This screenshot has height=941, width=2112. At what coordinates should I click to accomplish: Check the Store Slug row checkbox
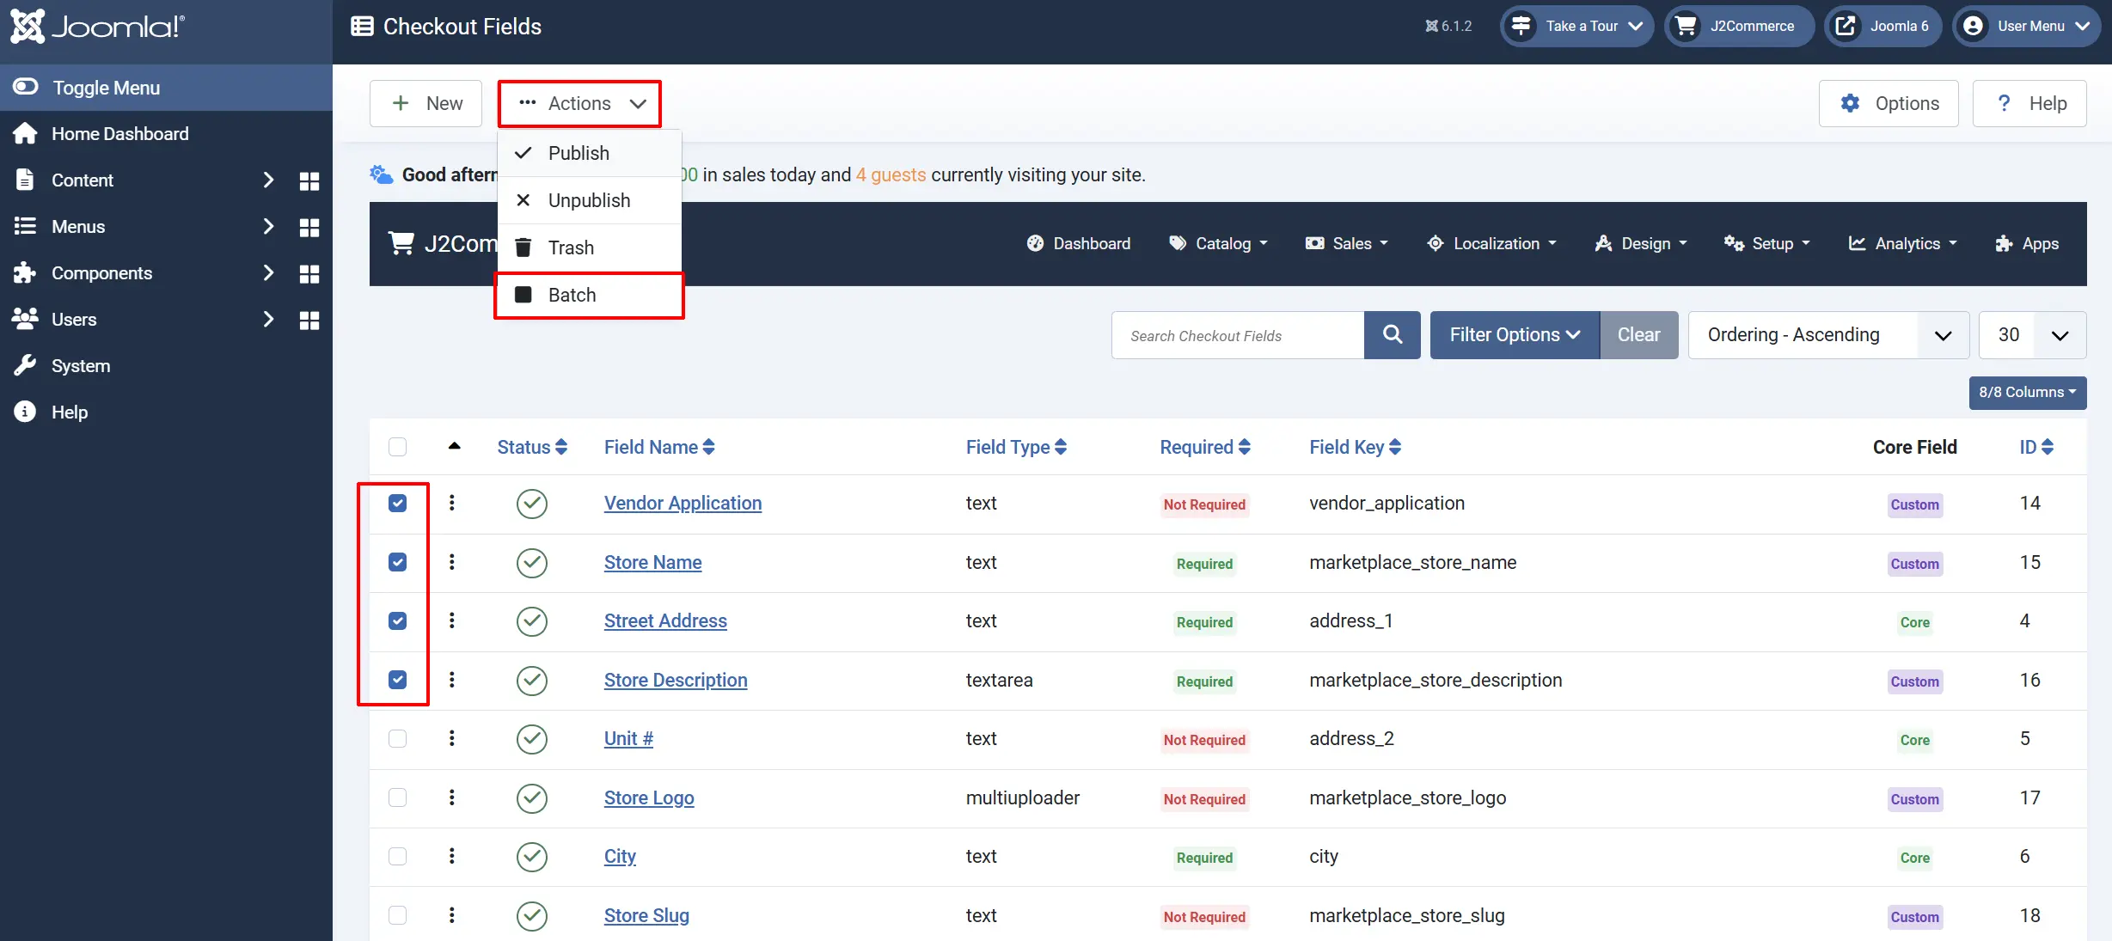coord(397,915)
